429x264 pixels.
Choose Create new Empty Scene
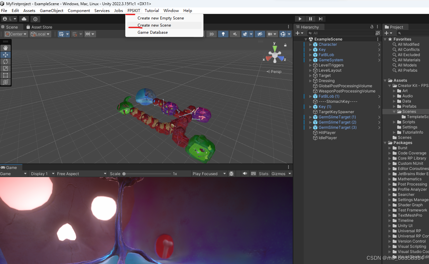[x=161, y=18]
